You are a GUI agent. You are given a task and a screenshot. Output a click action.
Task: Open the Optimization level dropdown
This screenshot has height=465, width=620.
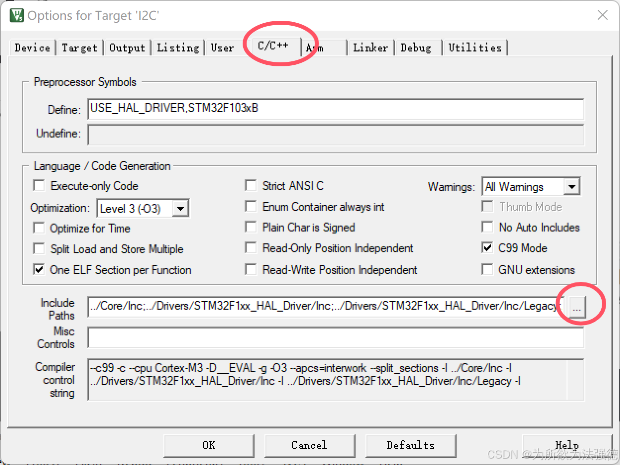pos(143,208)
